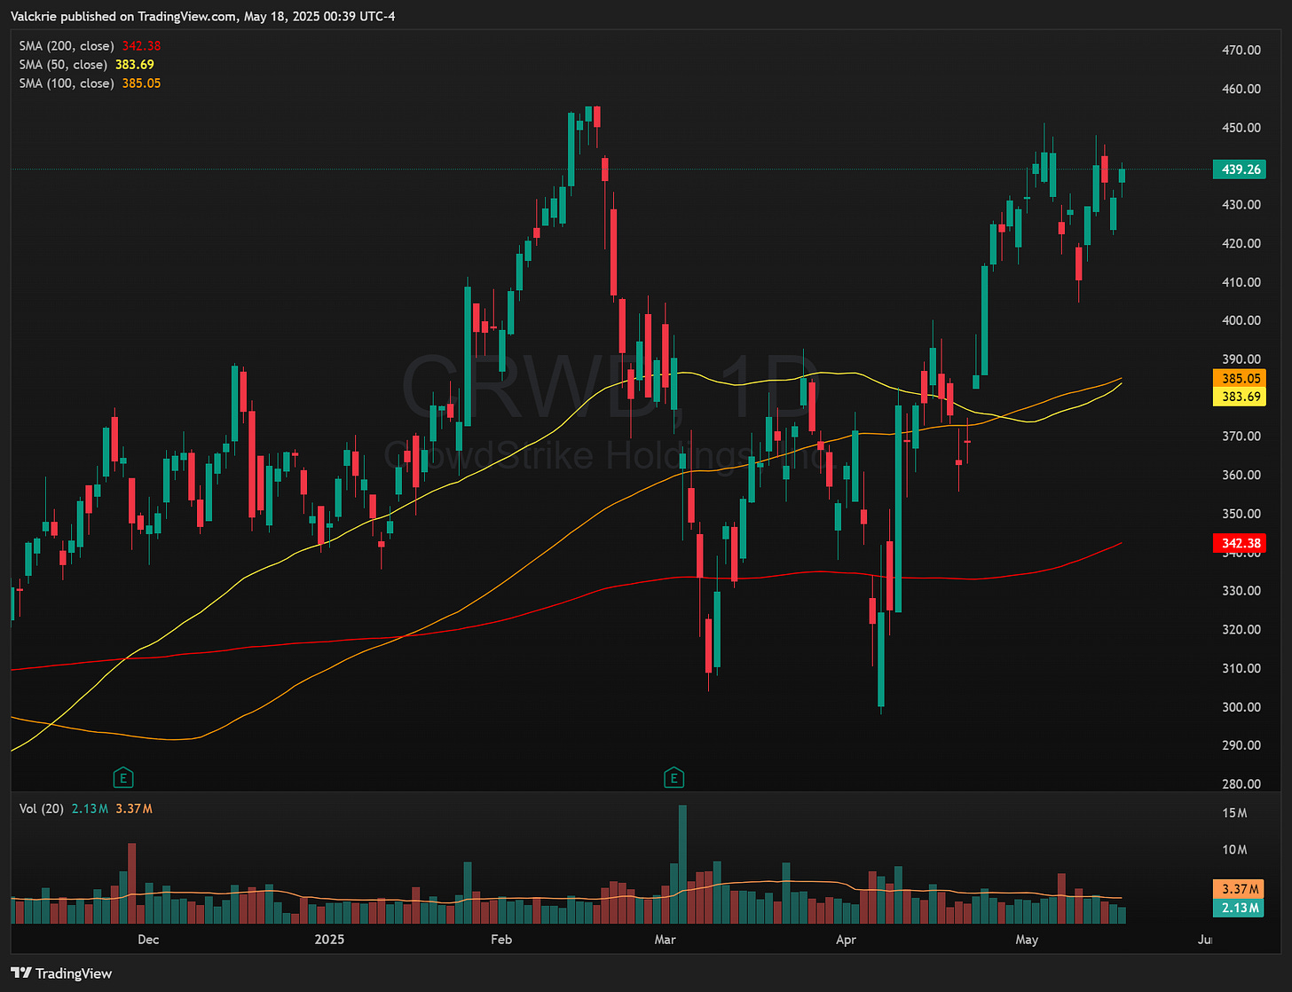Select the SMA (50, close) indicator legend
The width and height of the screenshot is (1292, 992).
pos(86,64)
